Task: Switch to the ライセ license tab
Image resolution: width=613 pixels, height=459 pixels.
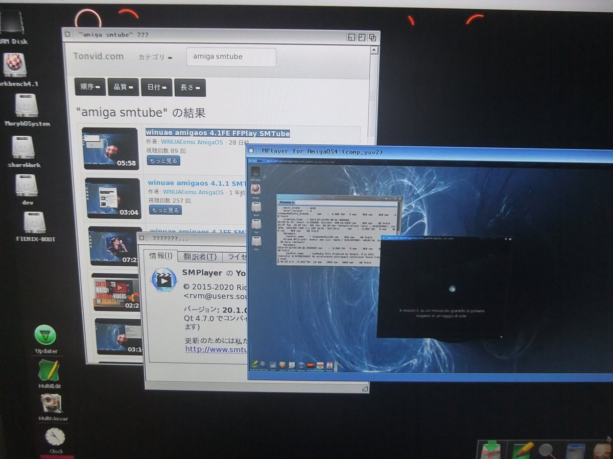Action: coord(235,257)
